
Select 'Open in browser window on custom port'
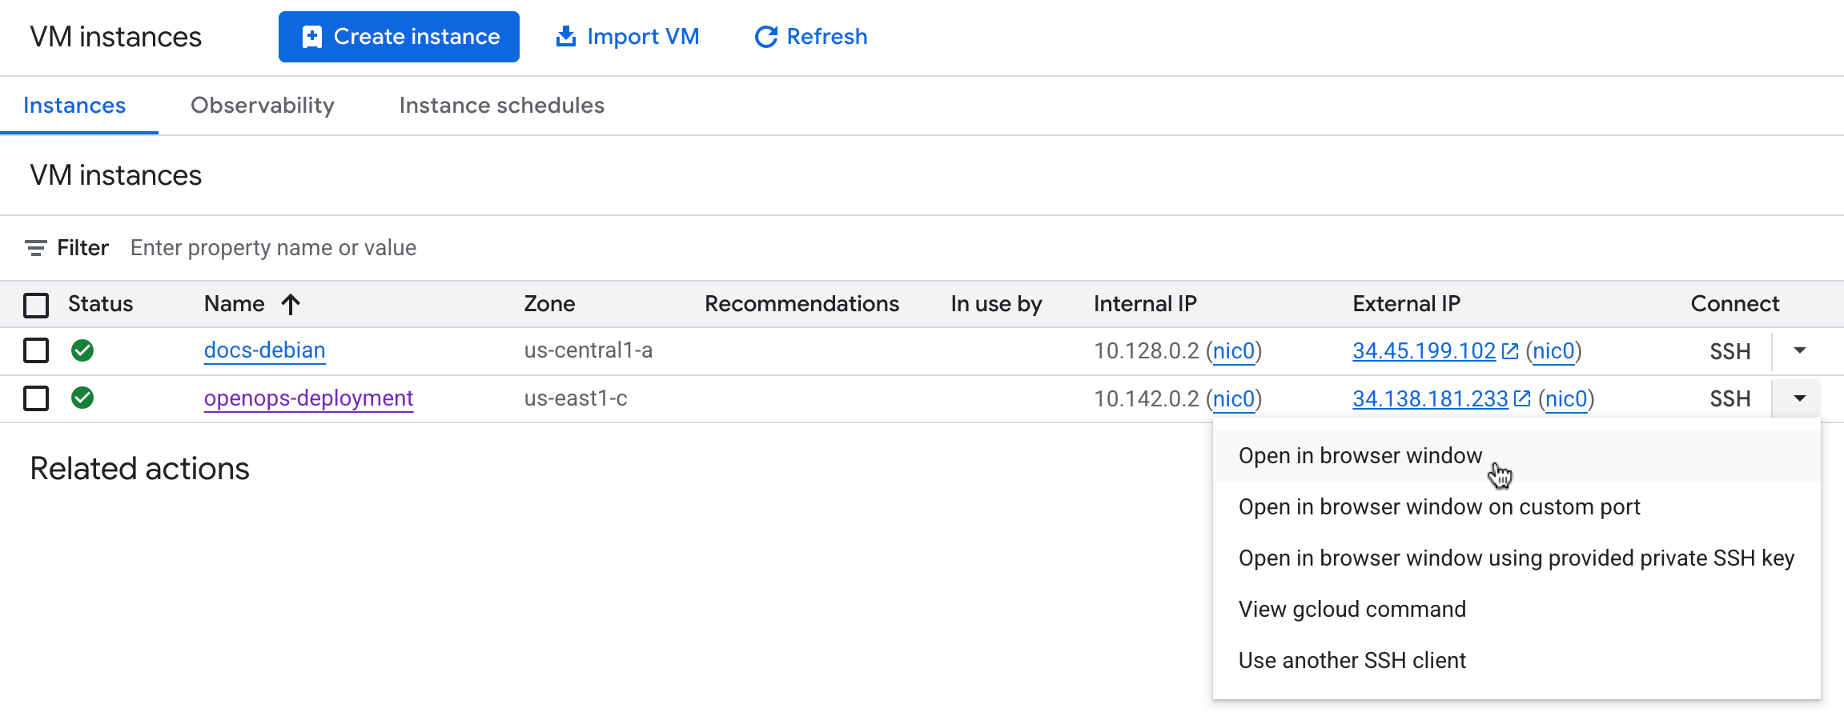(x=1439, y=506)
